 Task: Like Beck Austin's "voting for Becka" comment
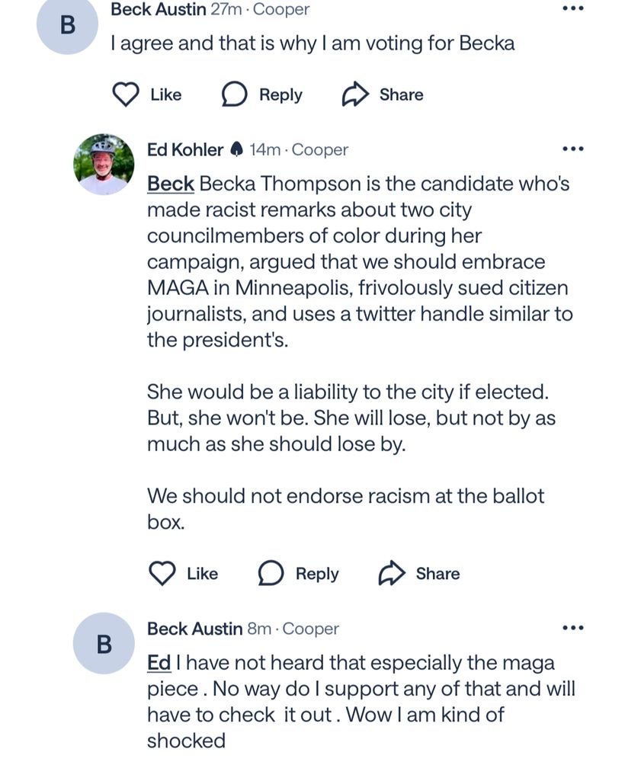[147, 94]
